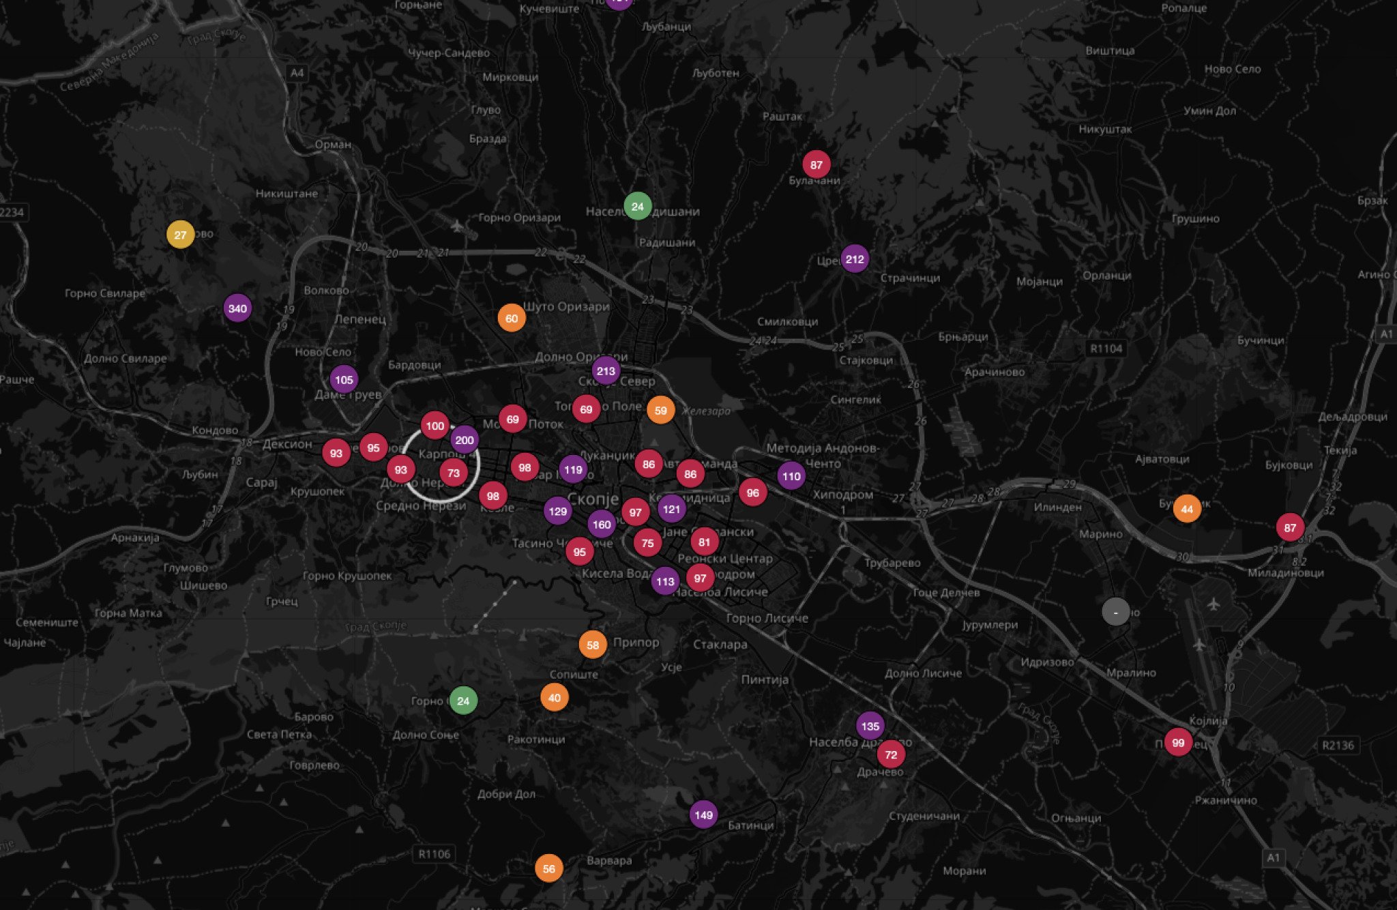Click the purple 200 marker in Карпош
Viewport: 1397px width, 910px height.
pos(465,440)
